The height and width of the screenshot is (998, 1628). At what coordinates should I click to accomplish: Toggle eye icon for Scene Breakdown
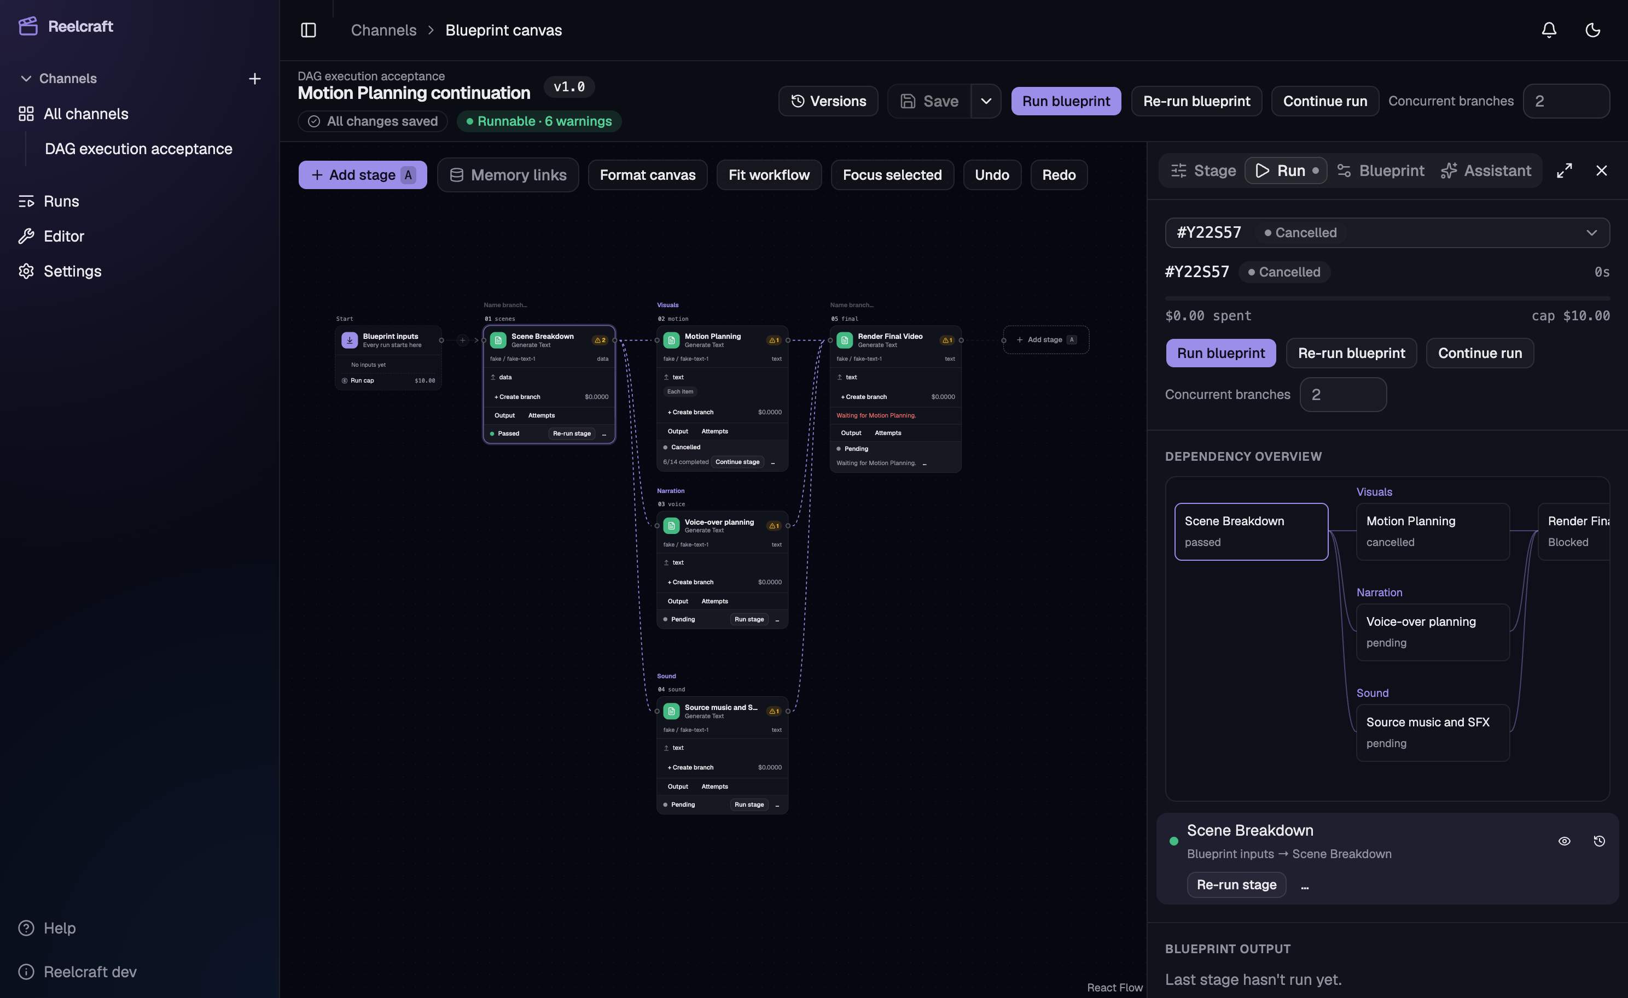1564,842
